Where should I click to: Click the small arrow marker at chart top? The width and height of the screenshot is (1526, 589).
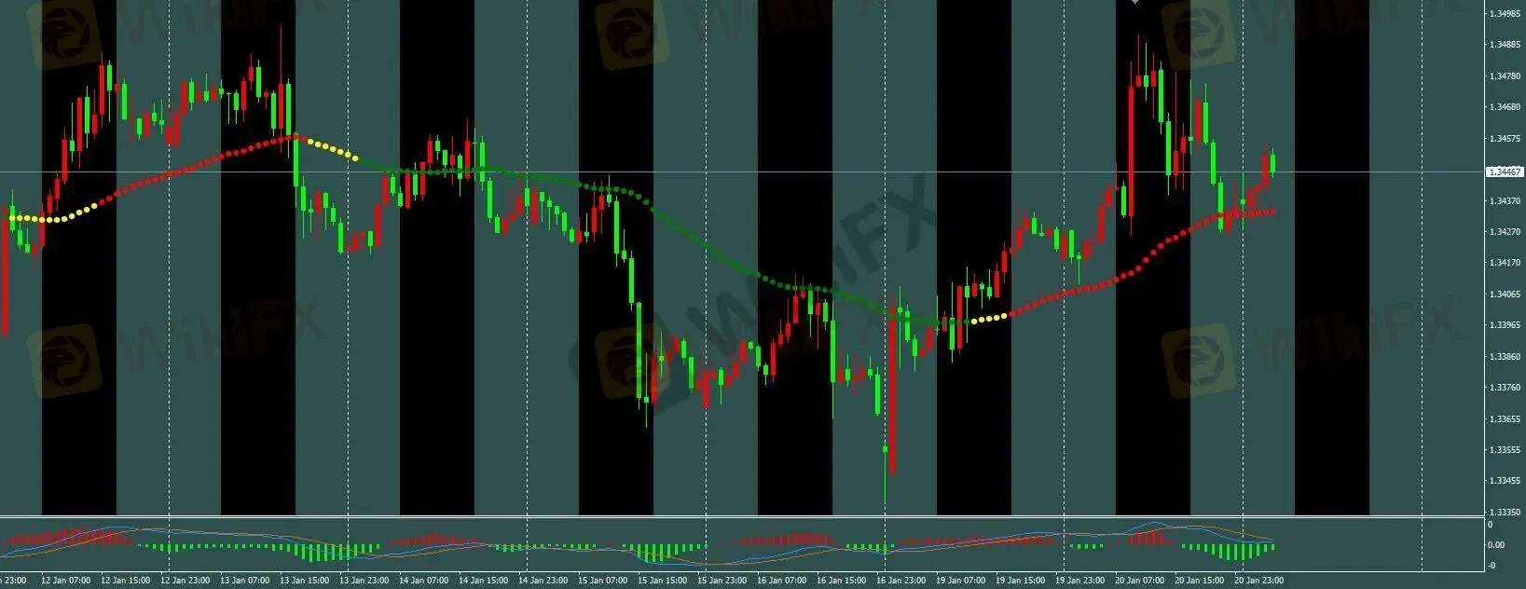(1134, 3)
